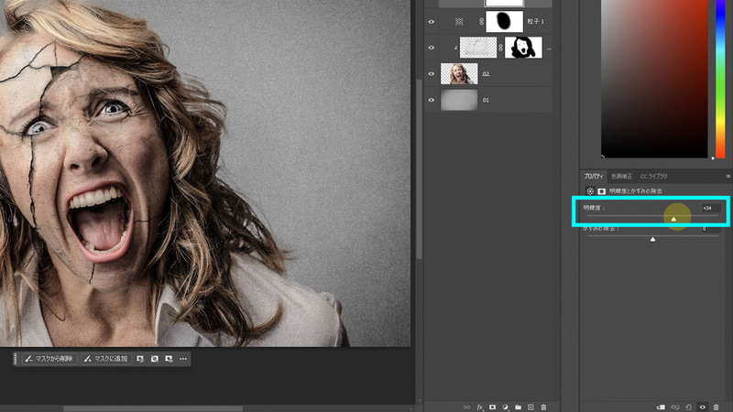Viewport: 733px width, 412px height.
Task: Click the link layers icon in Layers panel footer
Action: pos(466,407)
